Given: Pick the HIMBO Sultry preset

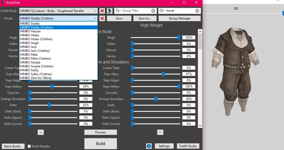Looking at the screenshot, I should click(59, 70).
